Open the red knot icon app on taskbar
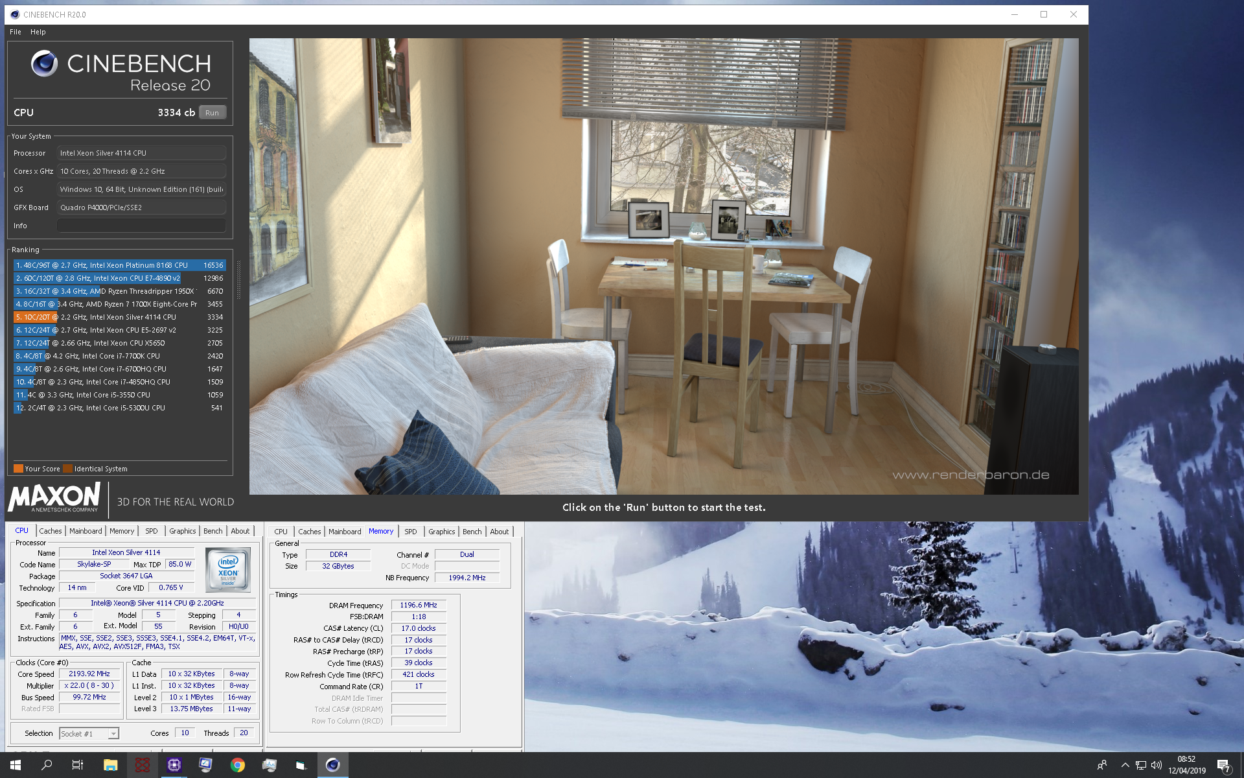The image size is (1244, 778). tap(142, 765)
